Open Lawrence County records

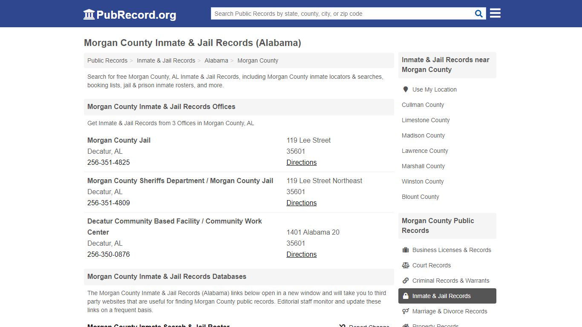(x=425, y=151)
